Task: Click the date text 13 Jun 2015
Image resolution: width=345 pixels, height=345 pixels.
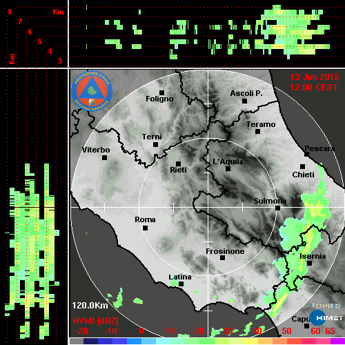Action: pos(315,77)
